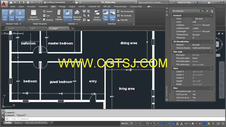Click Restore viewports button

tap(48, 20)
